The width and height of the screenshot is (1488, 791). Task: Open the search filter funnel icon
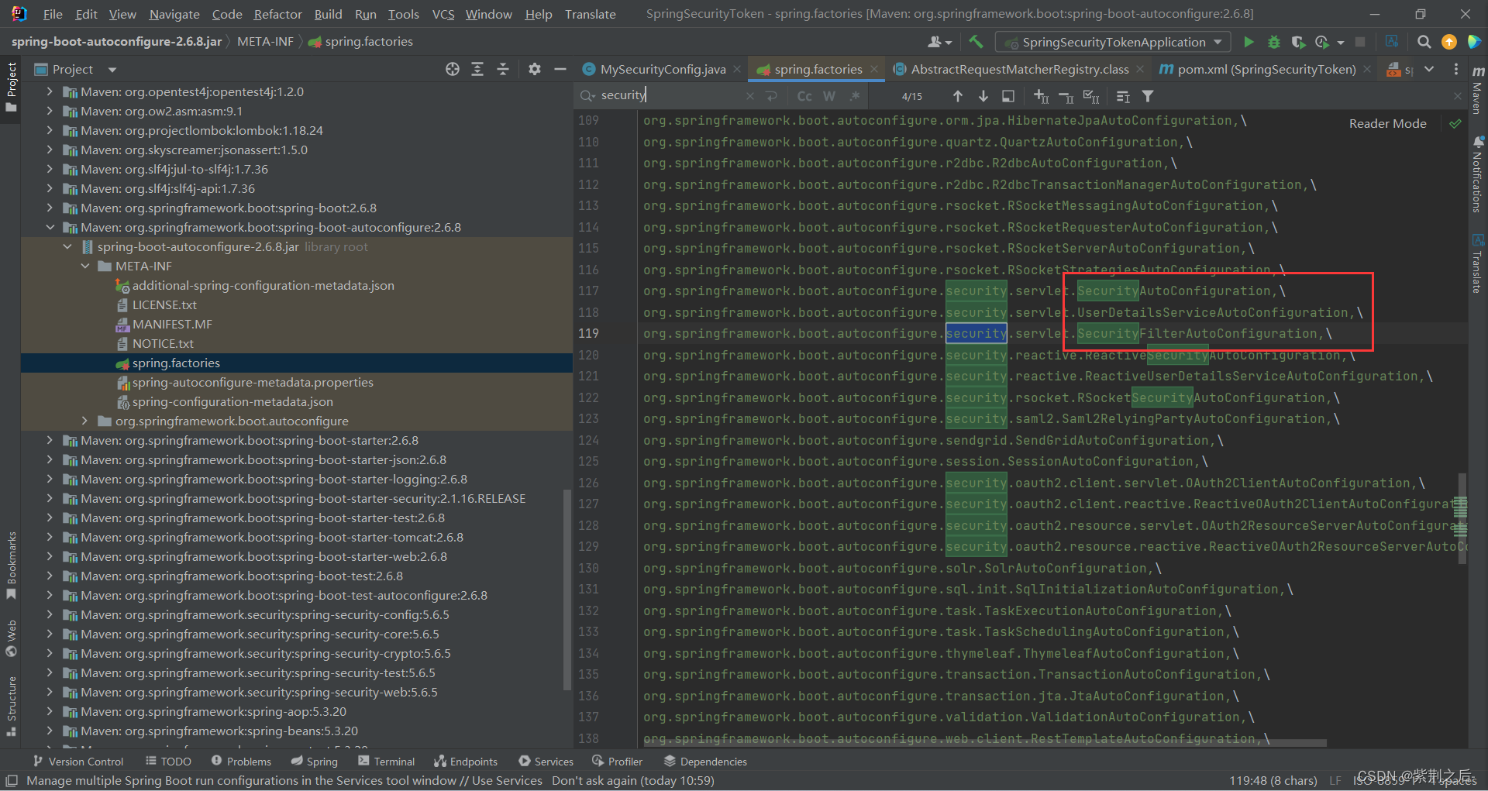[1148, 96]
